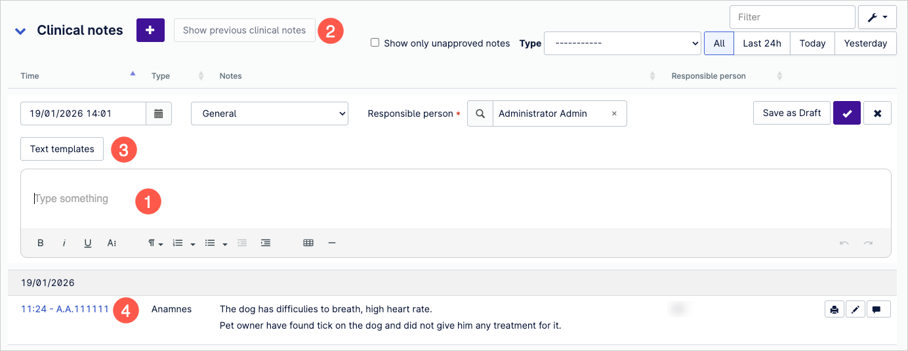Click into the Filter search field
Viewport: 908px width, 351px height.
(x=793, y=17)
